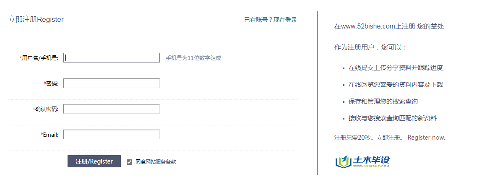Click the 土木毕设 logo image
The height and width of the screenshot is (195, 495).
coord(362,161)
